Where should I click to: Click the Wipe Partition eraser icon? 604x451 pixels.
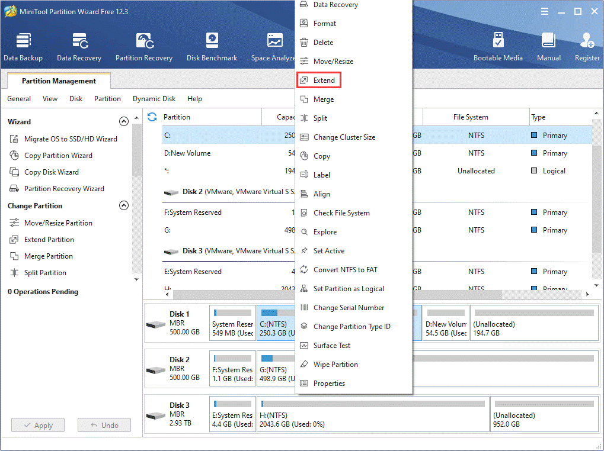(304, 365)
